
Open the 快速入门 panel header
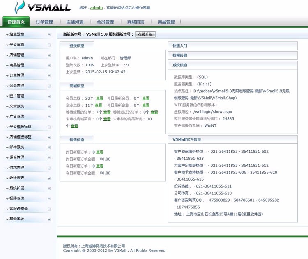click(x=232, y=45)
